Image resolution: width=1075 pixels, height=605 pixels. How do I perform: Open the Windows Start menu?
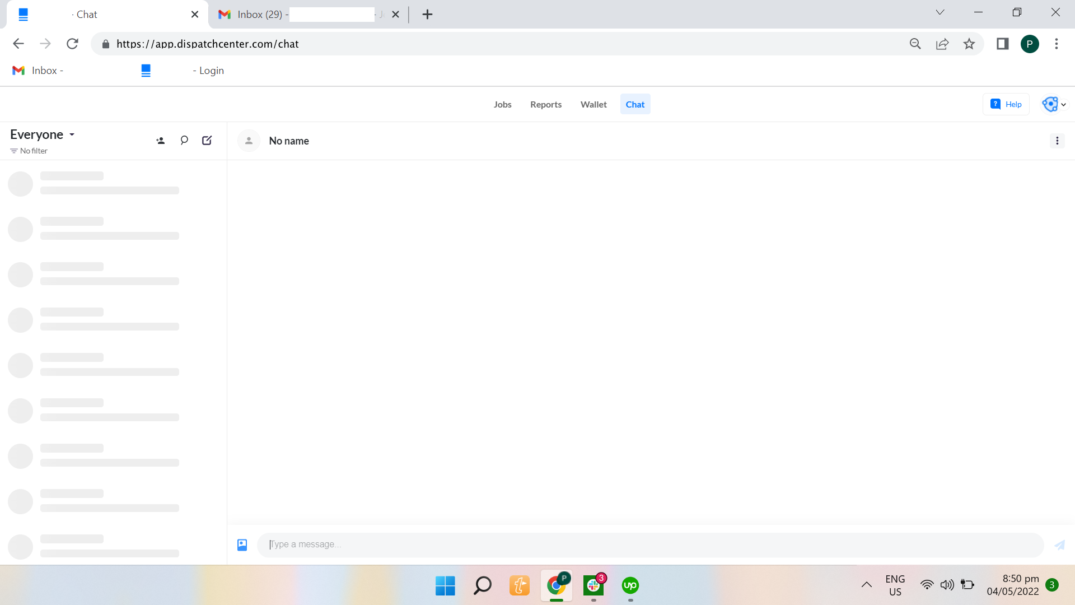click(445, 585)
